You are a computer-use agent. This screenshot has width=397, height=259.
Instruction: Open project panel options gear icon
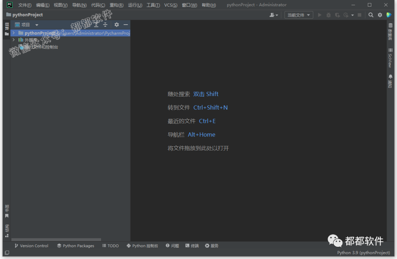tap(117, 25)
